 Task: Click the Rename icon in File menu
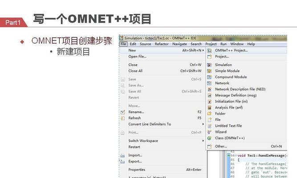pos(123,112)
